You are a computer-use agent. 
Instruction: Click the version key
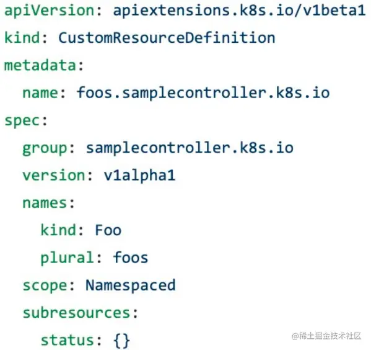[x=54, y=176]
